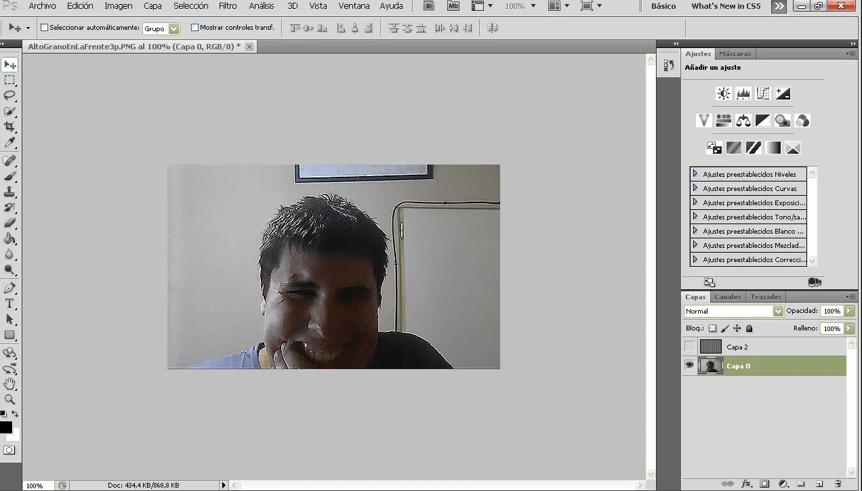Switch to the Trazados tab

pos(766,297)
